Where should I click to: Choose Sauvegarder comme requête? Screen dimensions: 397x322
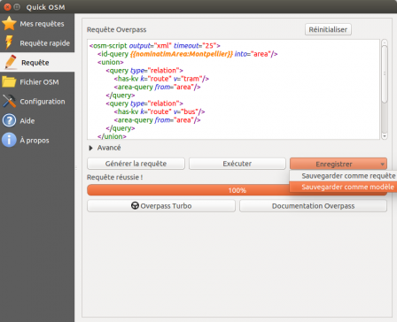[344, 176]
